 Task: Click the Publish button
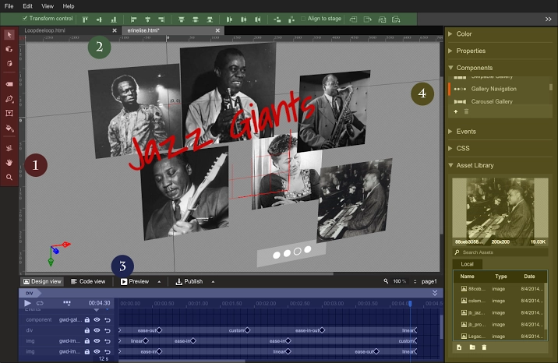[x=189, y=281]
